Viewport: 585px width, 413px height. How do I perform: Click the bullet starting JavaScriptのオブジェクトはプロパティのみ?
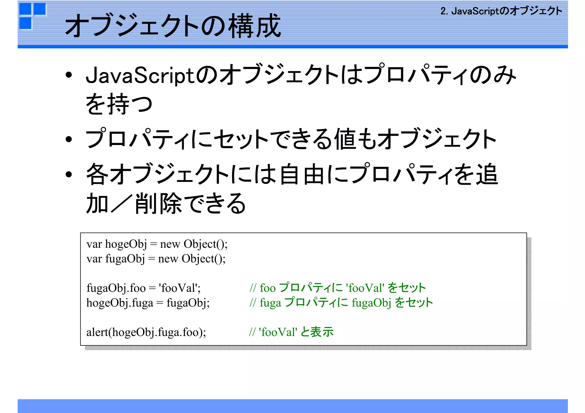coord(301,75)
